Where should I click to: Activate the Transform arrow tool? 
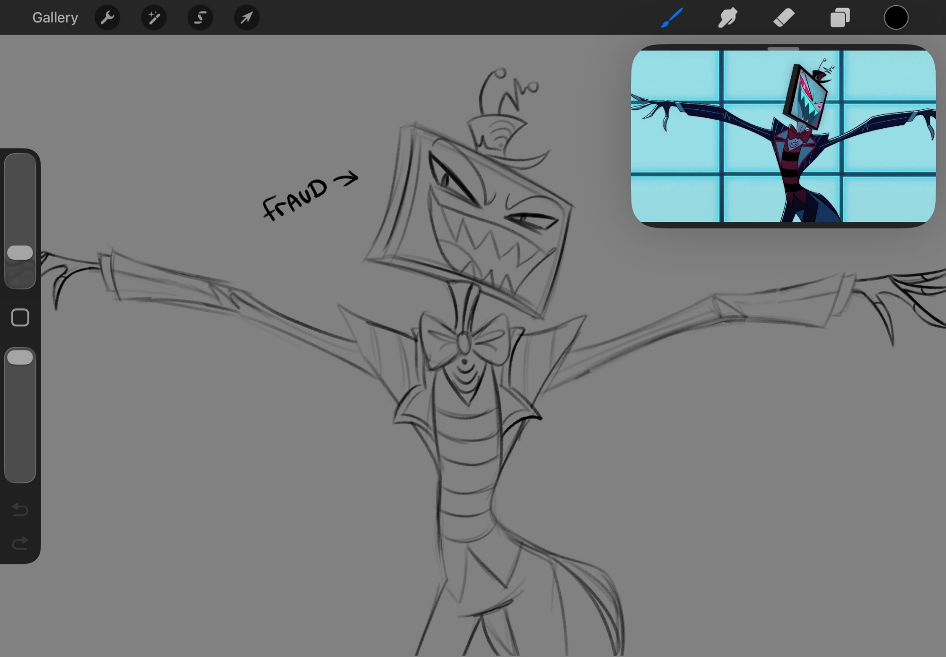246,18
